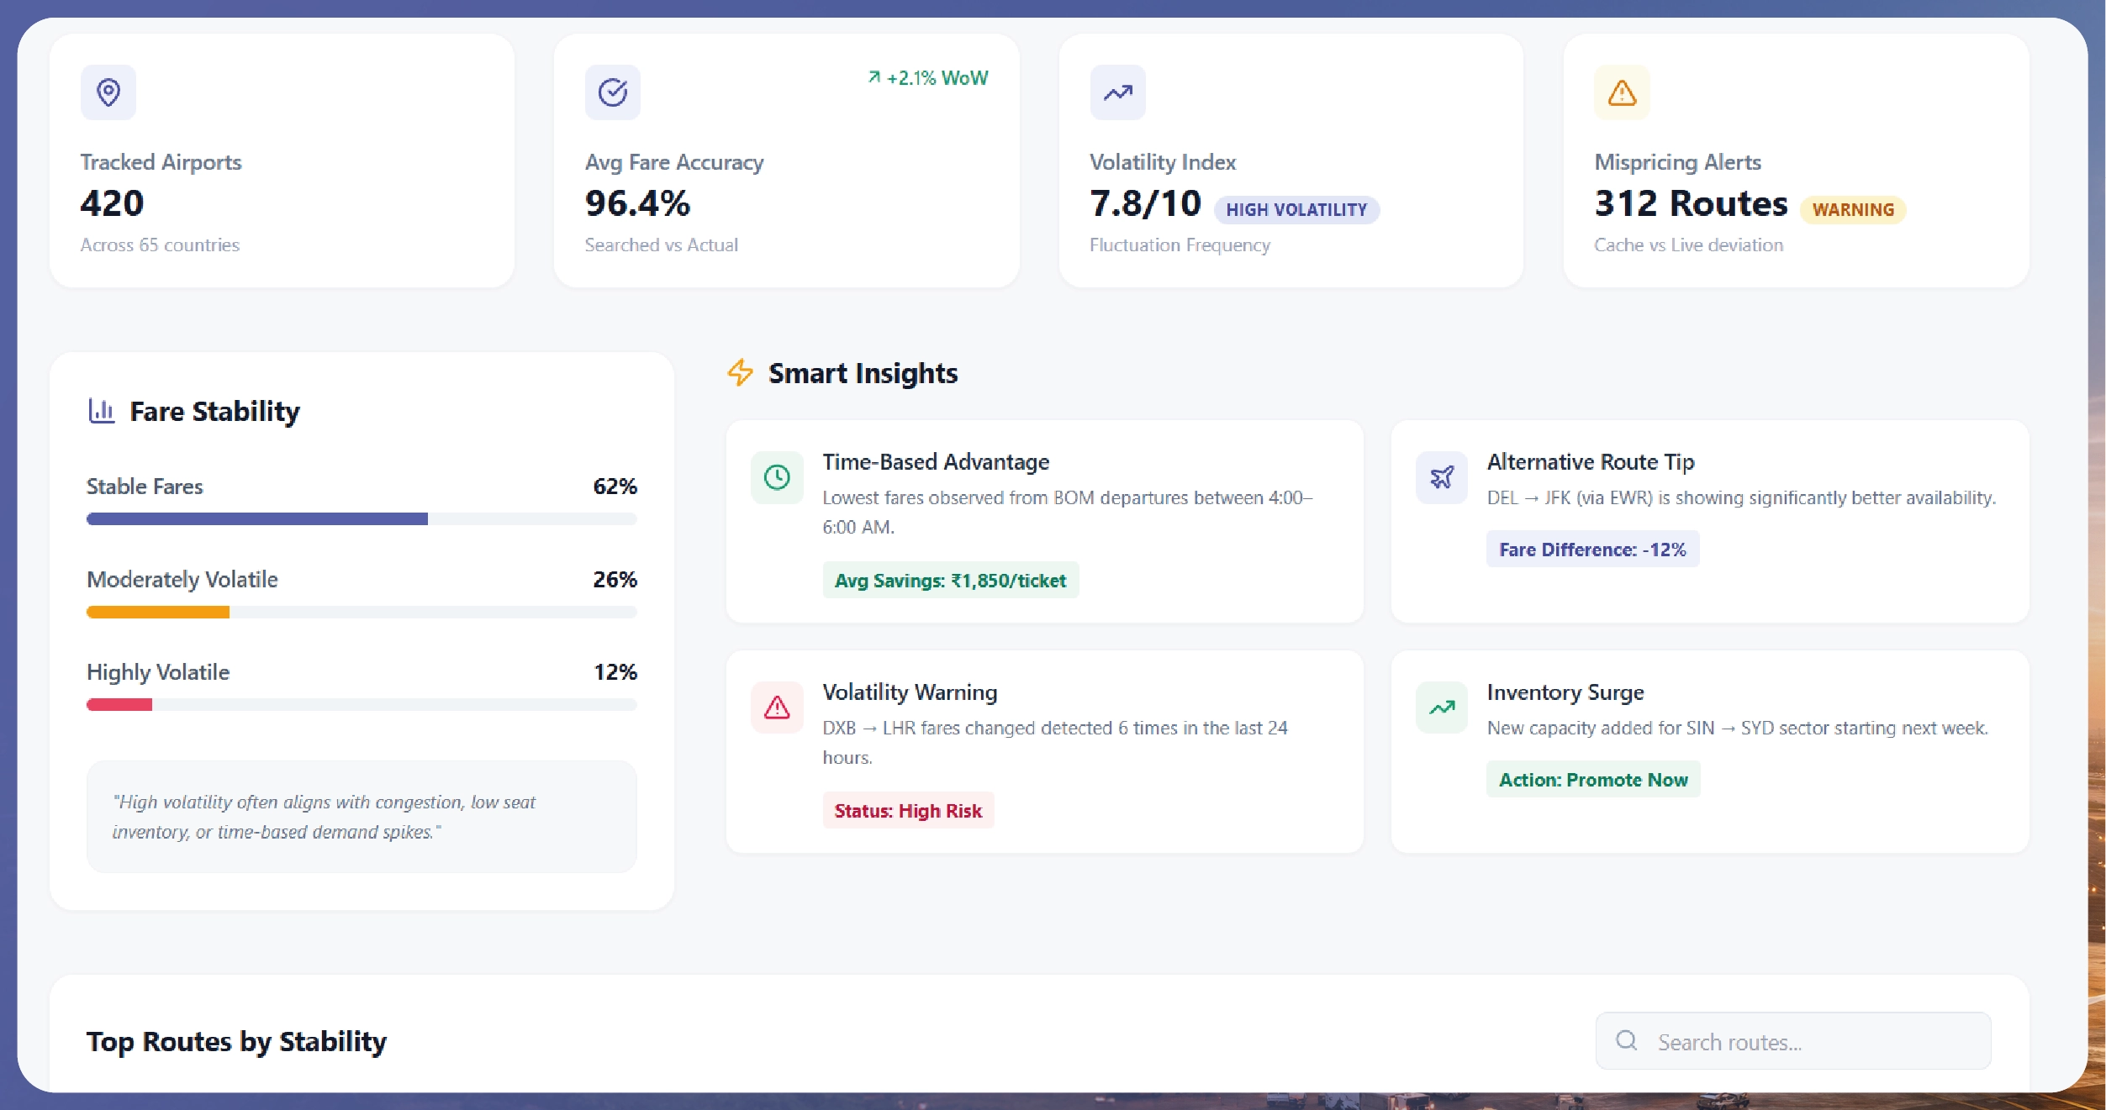
Task: Click the Tracked Airports map pin icon
Action: 108,92
